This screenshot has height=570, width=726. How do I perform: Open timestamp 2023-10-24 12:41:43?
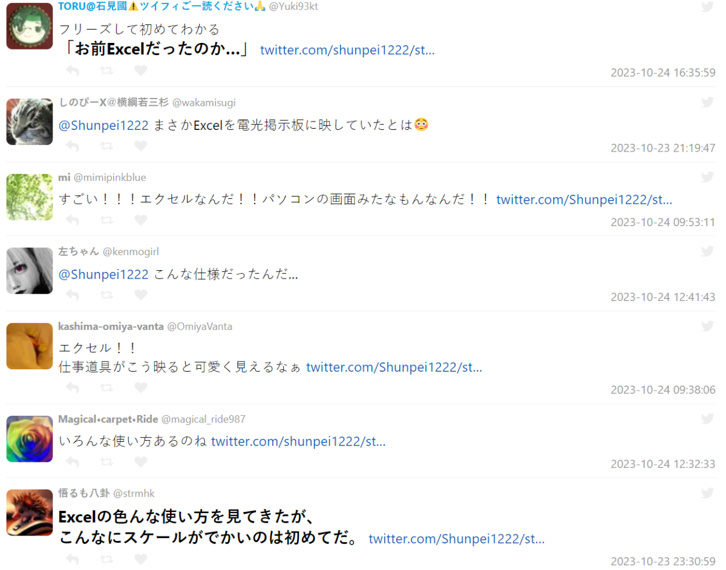point(662,297)
